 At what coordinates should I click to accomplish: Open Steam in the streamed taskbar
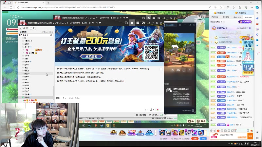(102, 125)
